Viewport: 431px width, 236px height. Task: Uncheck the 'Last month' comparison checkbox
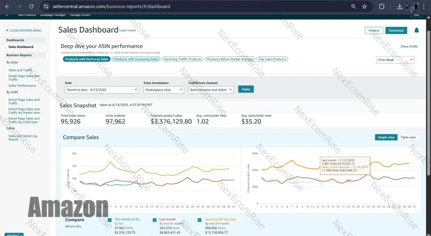(x=155, y=220)
